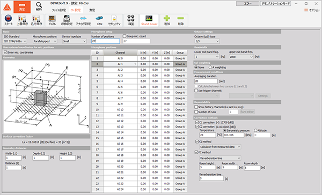Switch to the Ch.設定 tab

(76, 10)
